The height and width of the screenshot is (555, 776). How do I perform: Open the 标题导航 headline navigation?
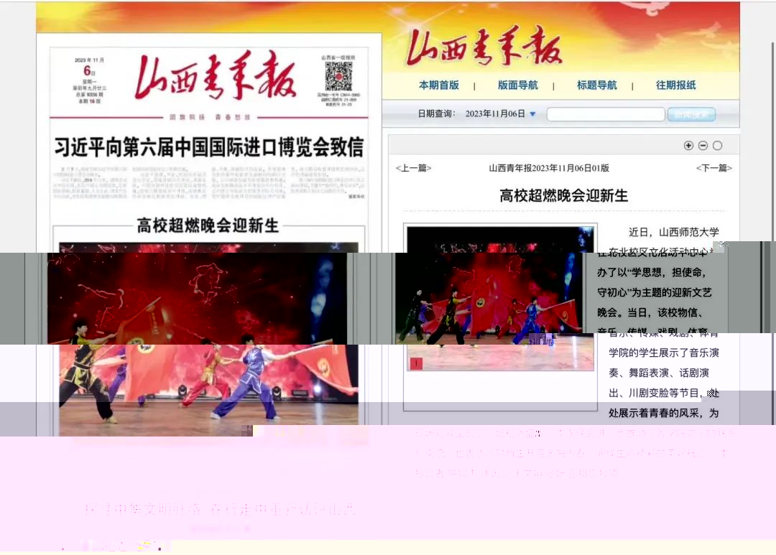pos(597,85)
